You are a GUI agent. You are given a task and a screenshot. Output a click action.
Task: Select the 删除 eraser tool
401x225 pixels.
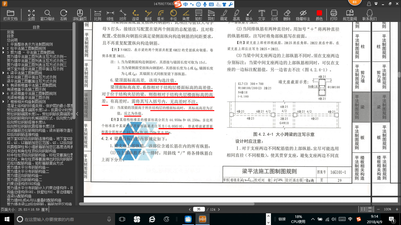click(x=287, y=15)
